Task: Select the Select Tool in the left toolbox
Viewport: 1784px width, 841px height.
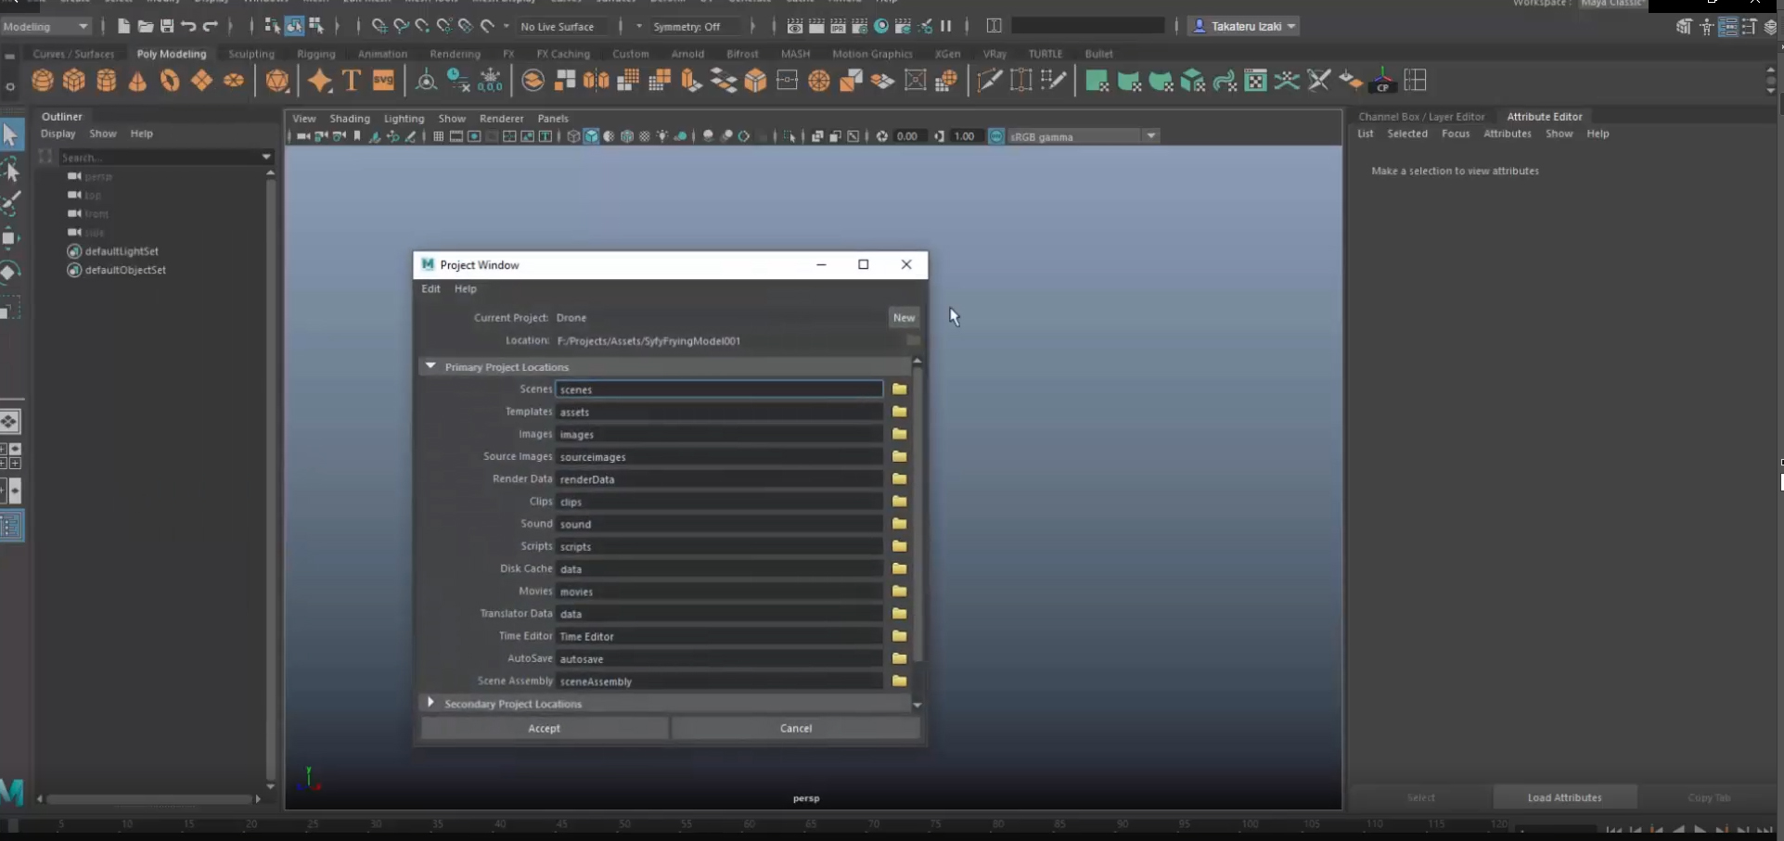Action: coord(11,134)
